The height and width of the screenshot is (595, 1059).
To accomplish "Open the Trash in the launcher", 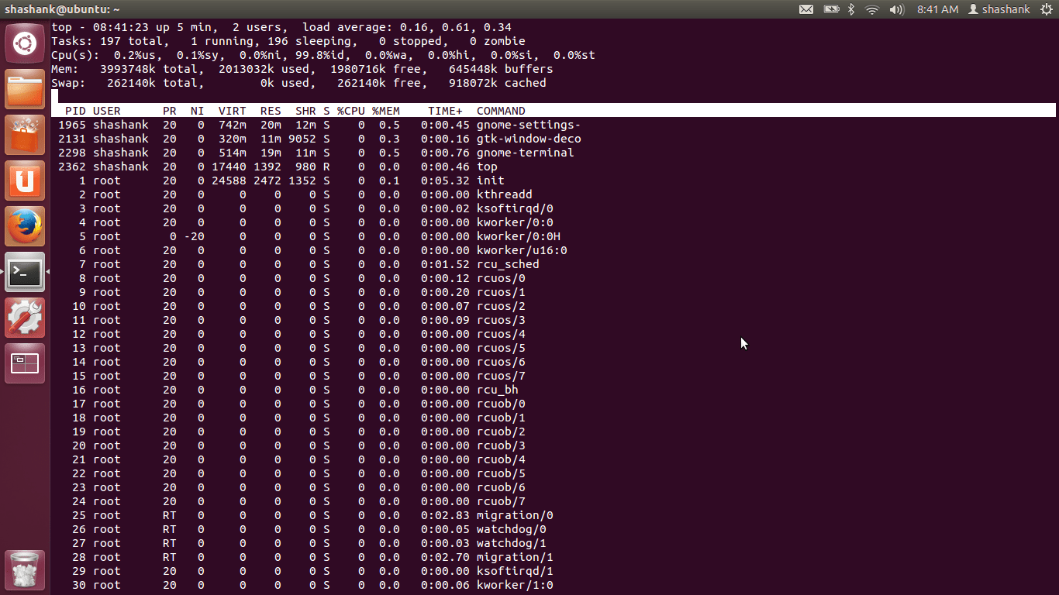I will point(25,569).
